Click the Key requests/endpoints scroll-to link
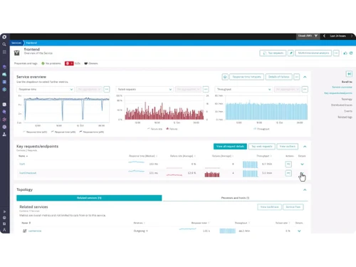This screenshot has height=267, width=356. (x=338, y=93)
